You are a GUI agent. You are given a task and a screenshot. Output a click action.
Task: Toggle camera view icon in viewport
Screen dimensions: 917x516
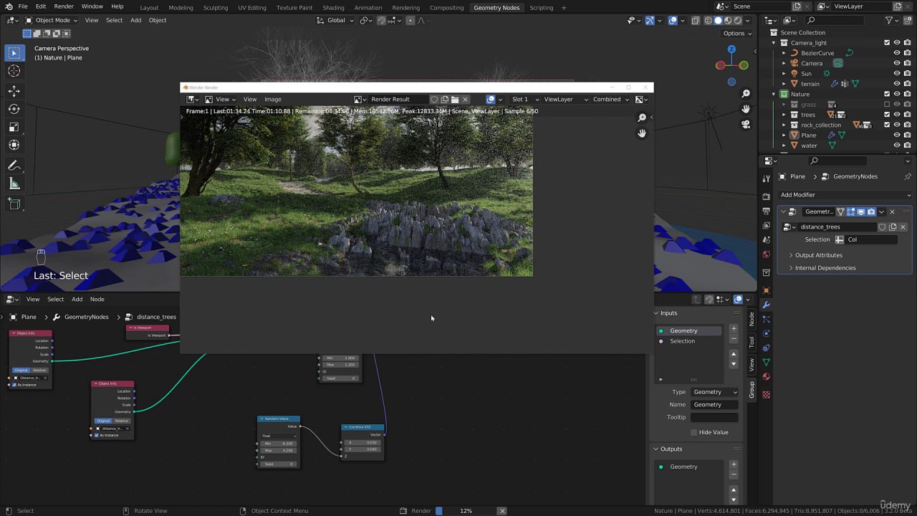[746, 124]
